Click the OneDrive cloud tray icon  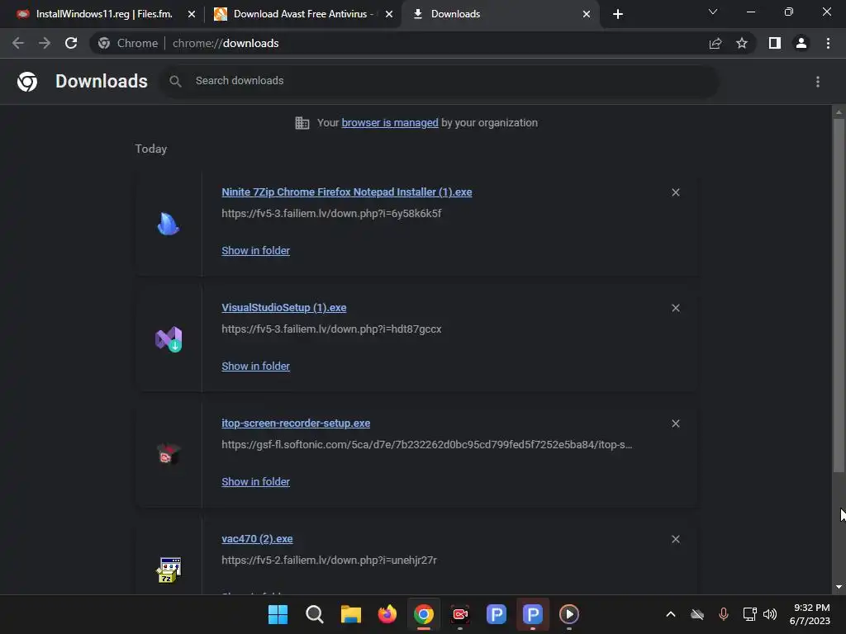click(697, 614)
